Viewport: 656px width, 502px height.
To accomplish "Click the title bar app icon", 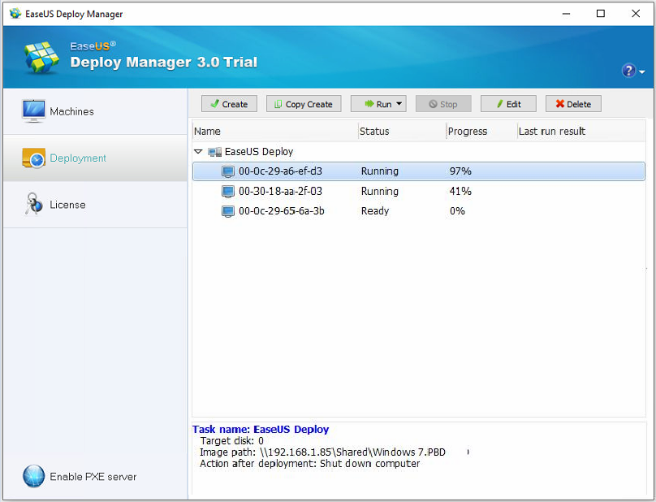I will click(x=15, y=13).
